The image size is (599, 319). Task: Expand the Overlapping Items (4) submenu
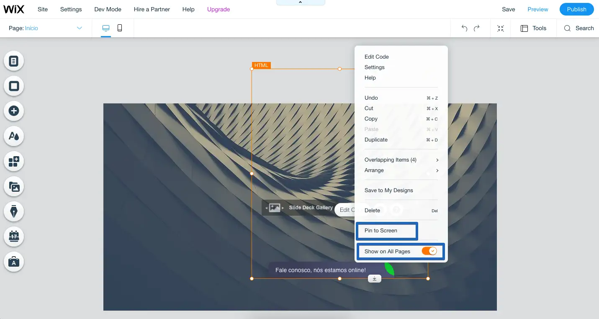tap(401, 160)
